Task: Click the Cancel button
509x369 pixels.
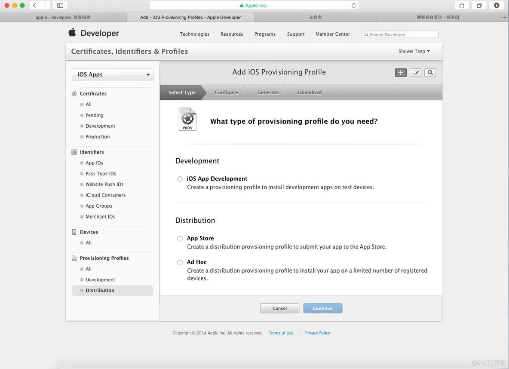Action: point(279,308)
